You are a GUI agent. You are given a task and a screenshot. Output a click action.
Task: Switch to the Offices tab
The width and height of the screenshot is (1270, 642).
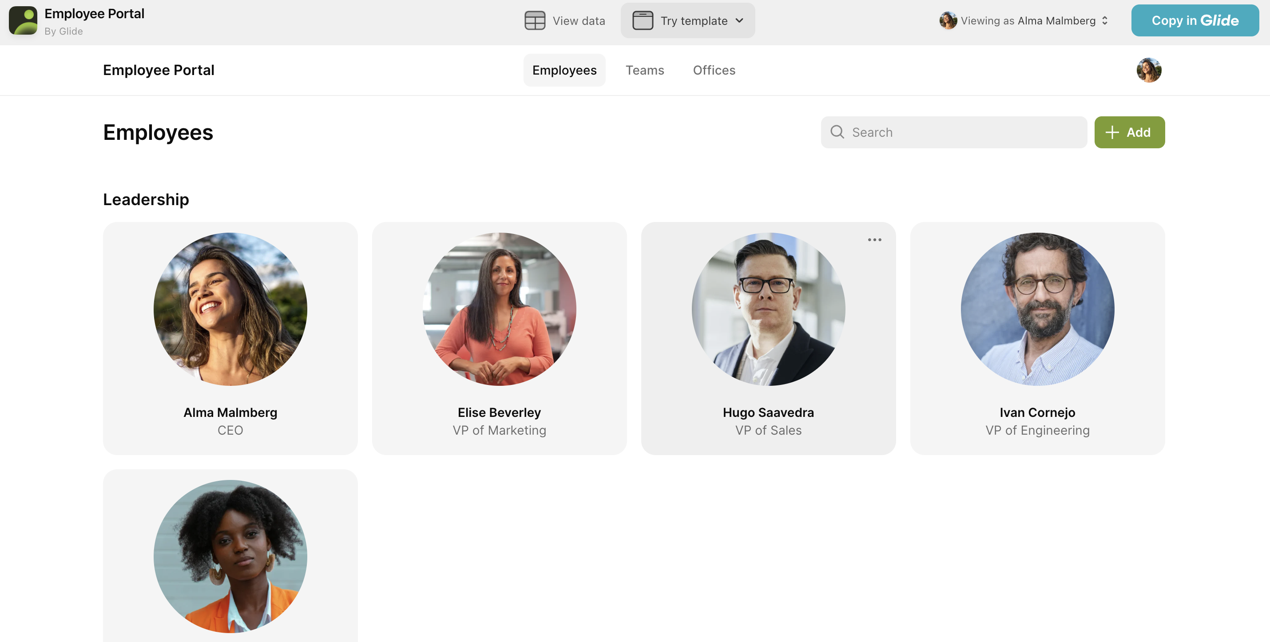714,70
